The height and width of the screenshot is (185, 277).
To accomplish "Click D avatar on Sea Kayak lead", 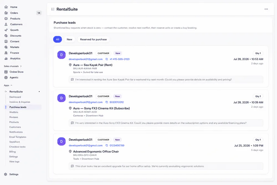I will (x=61, y=55).
